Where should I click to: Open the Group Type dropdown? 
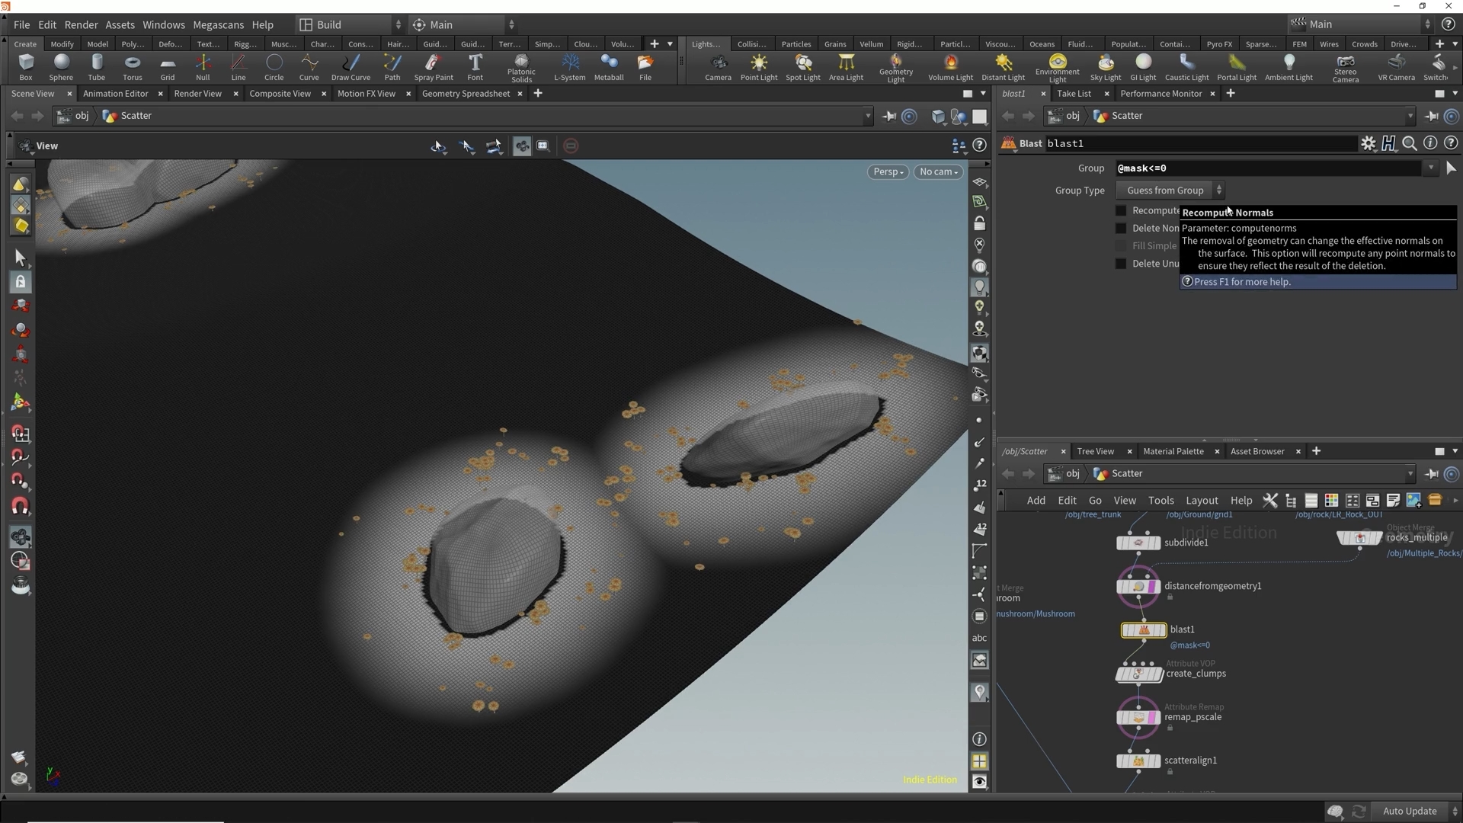pyautogui.click(x=1170, y=191)
